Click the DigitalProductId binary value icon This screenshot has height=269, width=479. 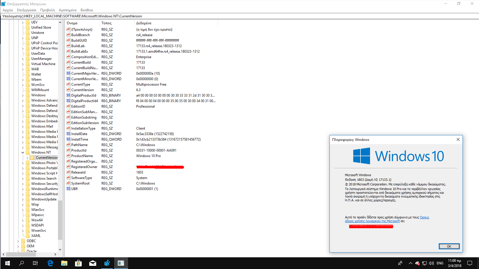click(x=68, y=95)
